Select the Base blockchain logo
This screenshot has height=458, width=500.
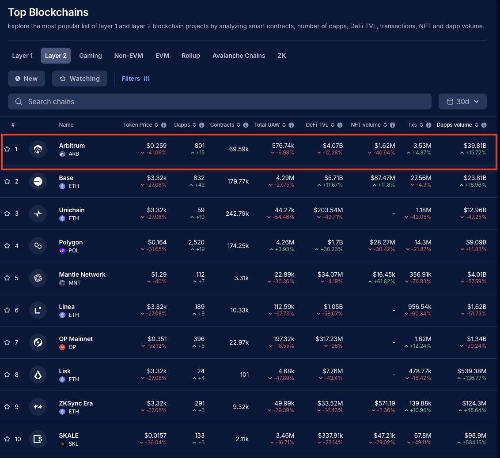point(38,181)
